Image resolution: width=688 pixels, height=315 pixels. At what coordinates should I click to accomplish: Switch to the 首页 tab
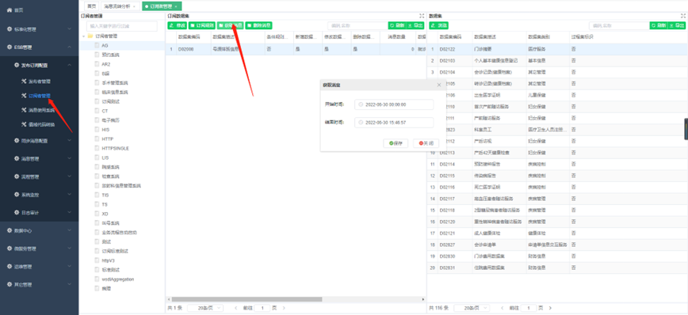(91, 6)
